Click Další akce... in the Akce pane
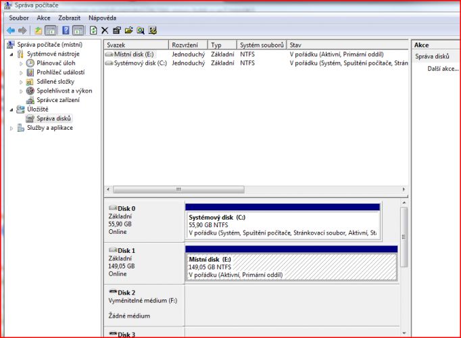461x338 pixels. tap(443, 69)
